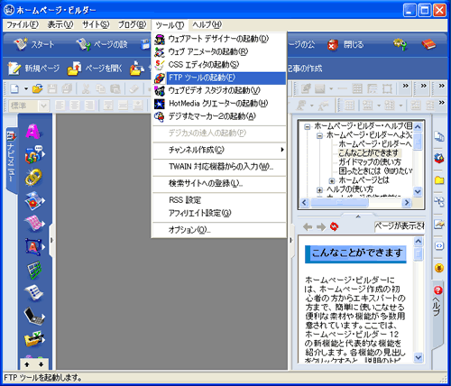Click the source code brackets icon in right sidebar
This screenshot has height=386, width=451.
[439, 246]
